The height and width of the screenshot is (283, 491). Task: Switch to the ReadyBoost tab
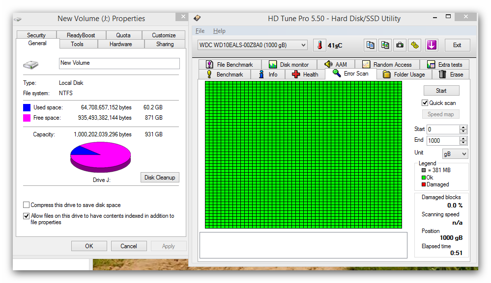tap(81, 35)
